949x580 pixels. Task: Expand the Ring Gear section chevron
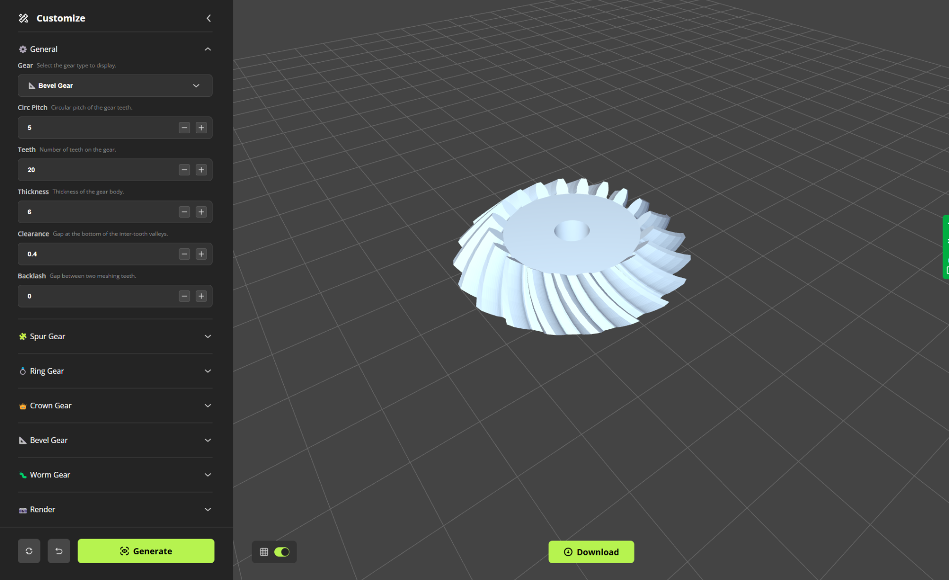(208, 371)
